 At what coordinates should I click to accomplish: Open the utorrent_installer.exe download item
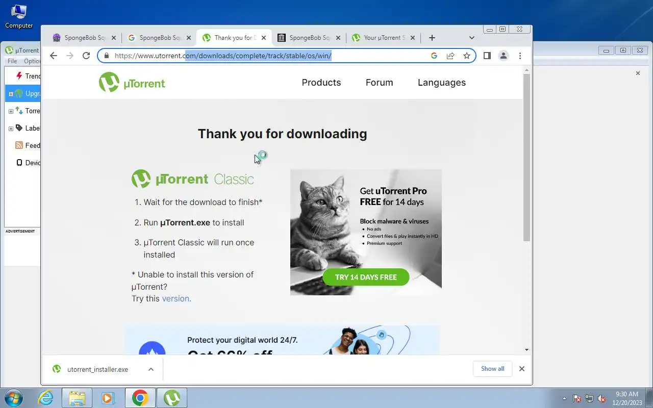click(97, 369)
